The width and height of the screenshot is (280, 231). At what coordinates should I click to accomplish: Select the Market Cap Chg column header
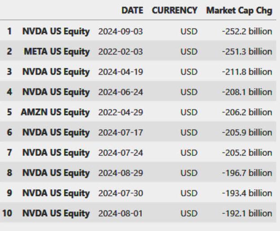(x=239, y=10)
